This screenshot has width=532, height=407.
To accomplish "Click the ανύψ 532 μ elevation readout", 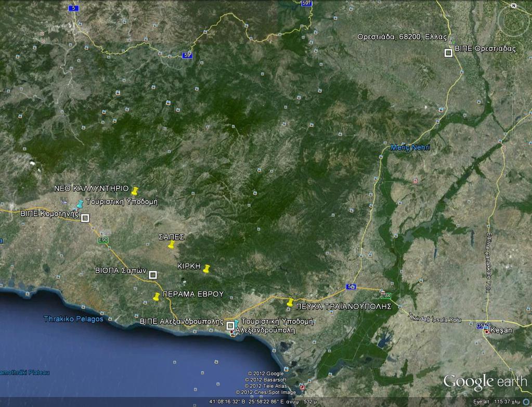I will [x=301, y=402].
